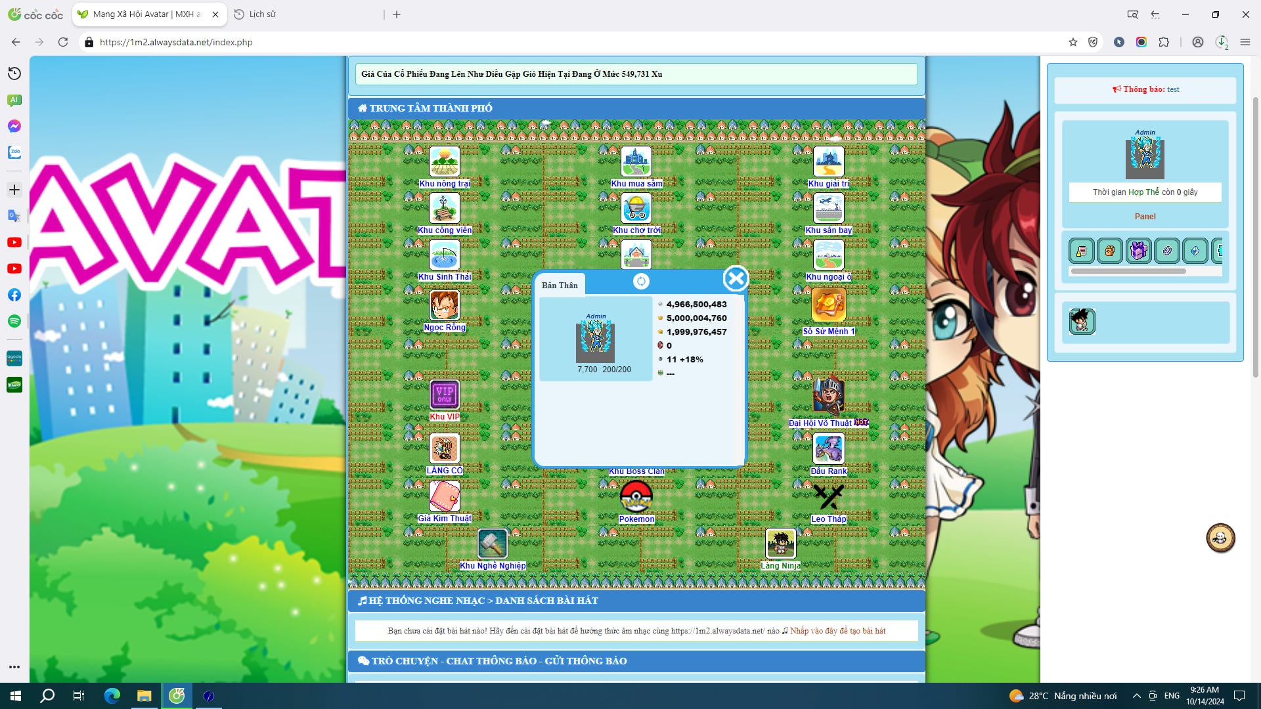Click the browser address bar URL
Viewport: 1261px width, 709px height.
(x=176, y=42)
